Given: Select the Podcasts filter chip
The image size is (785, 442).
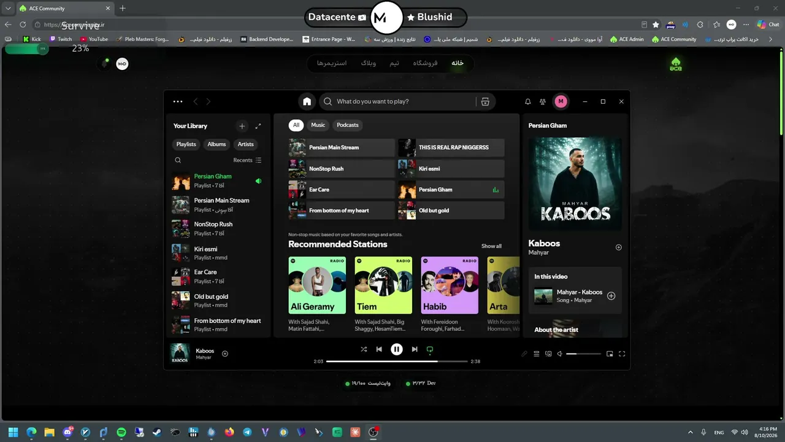Looking at the screenshot, I should click(x=348, y=125).
